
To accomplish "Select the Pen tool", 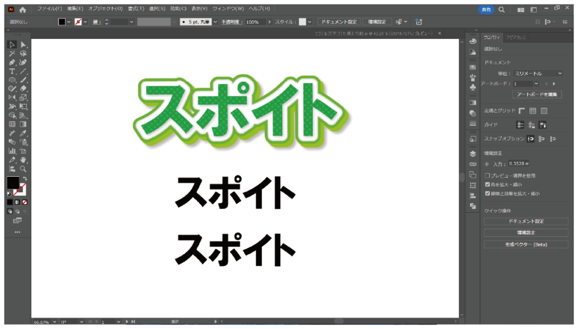I will click(12, 63).
